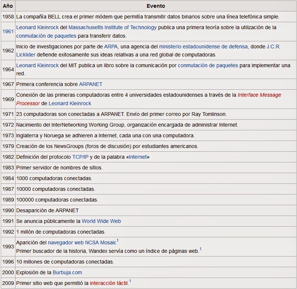Open Massachusetts Institute of Technology link
The image size is (297, 289).
click(x=112, y=28)
